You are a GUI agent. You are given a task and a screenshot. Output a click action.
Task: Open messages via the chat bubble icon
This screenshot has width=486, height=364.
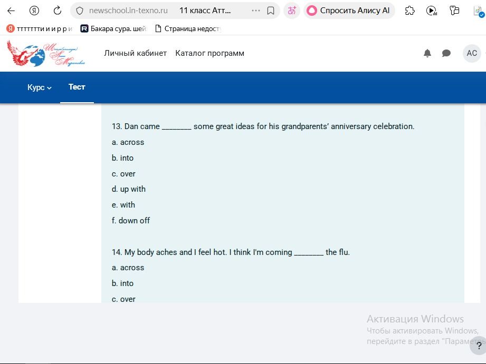pyautogui.click(x=446, y=53)
